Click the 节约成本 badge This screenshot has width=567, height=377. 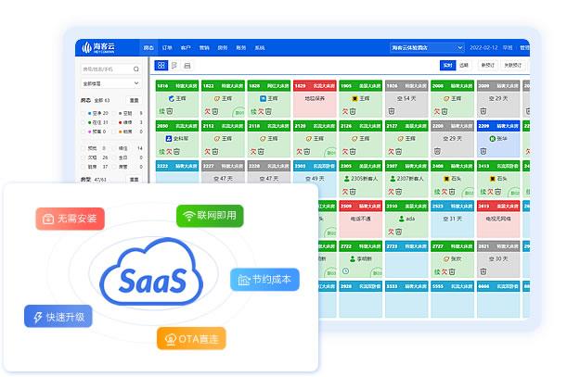pos(264,280)
